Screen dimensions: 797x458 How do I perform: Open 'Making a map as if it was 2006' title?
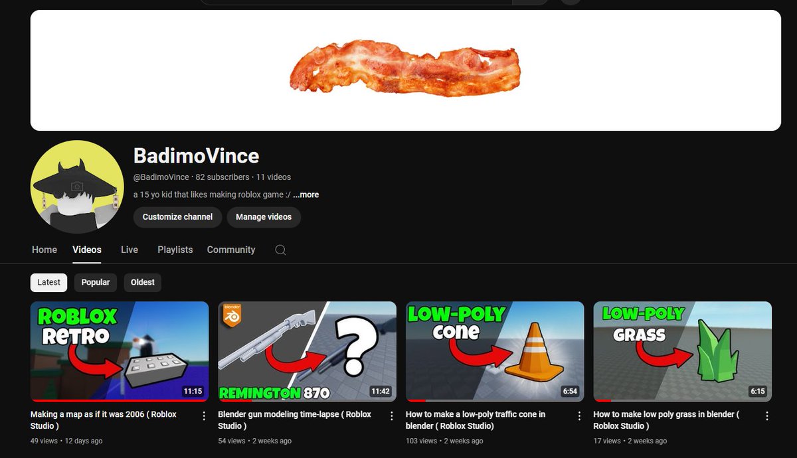coord(104,420)
